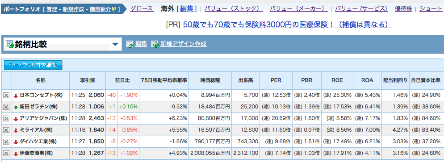Switch to 優待株 portfolio tab
Viewport: 444px width, 162px height.
click(403, 9)
